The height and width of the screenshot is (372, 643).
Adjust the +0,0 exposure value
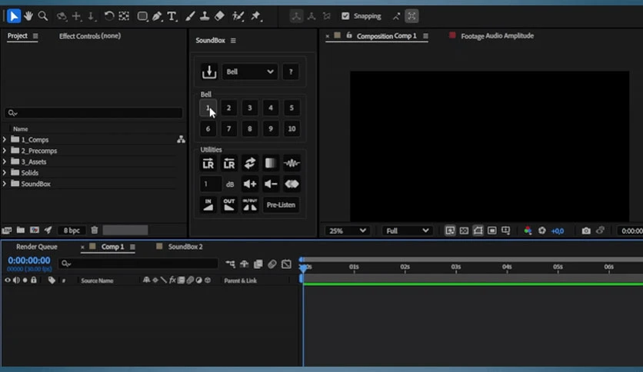(558, 231)
